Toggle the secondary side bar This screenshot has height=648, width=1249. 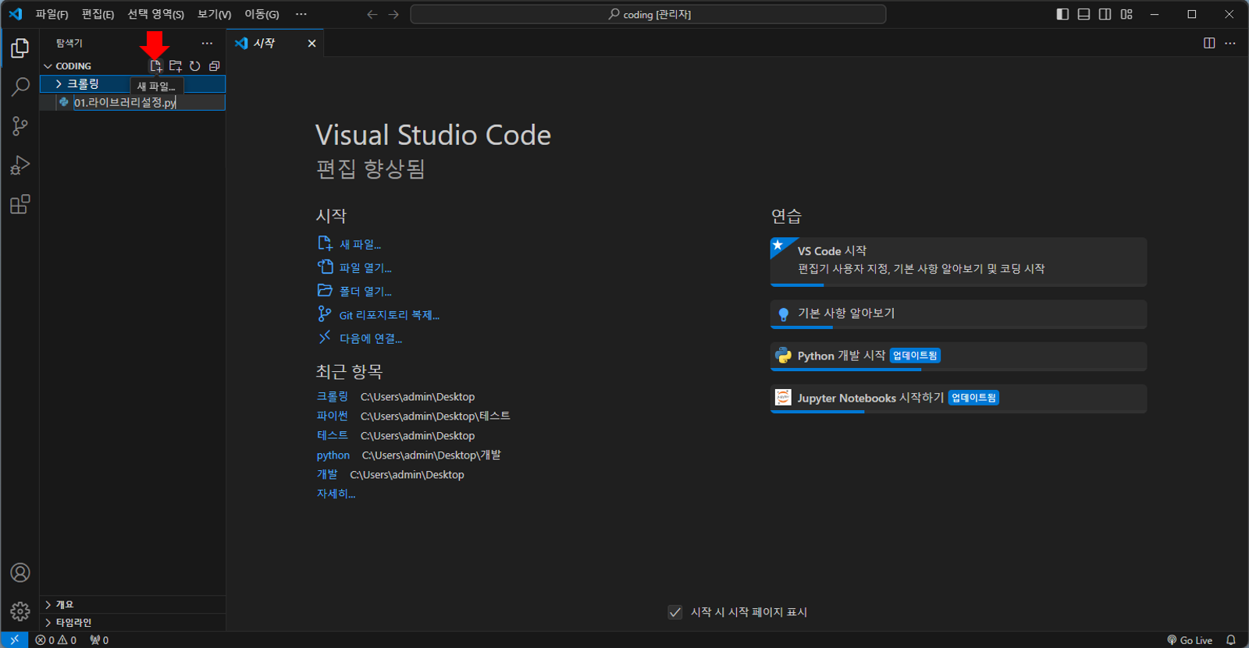tap(1105, 15)
